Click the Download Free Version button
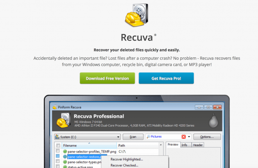This screenshot has height=168, width=258. [x=107, y=78]
